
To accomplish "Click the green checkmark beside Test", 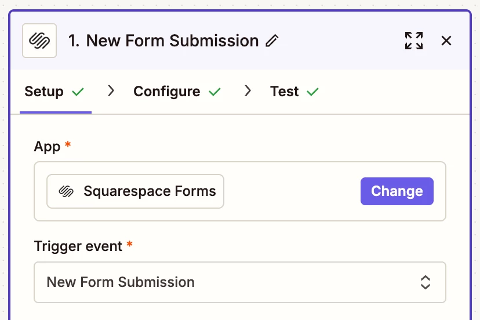I will tap(312, 92).
